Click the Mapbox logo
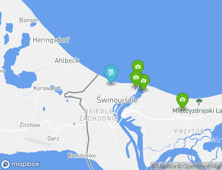 (x=20, y=164)
